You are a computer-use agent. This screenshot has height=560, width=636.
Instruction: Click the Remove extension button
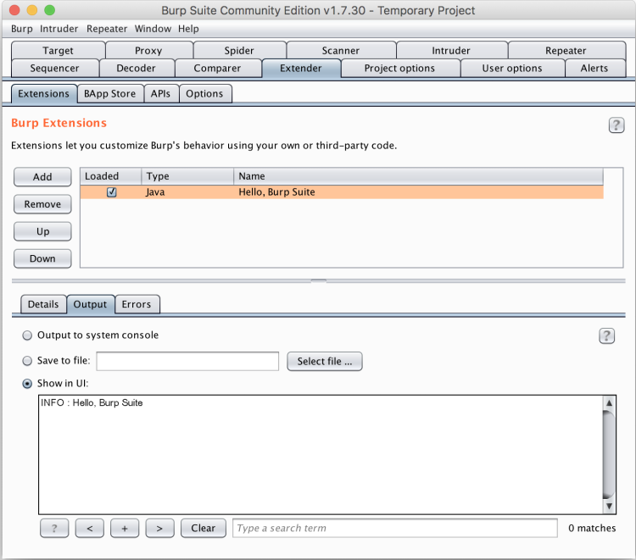tap(42, 204)
